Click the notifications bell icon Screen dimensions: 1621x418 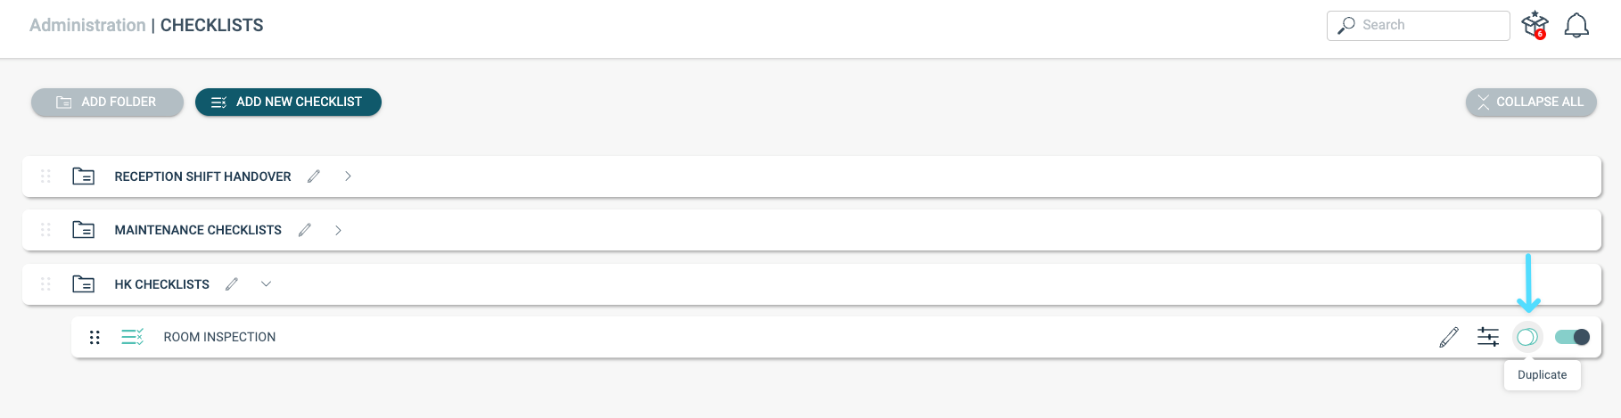tap(1576, 26)
